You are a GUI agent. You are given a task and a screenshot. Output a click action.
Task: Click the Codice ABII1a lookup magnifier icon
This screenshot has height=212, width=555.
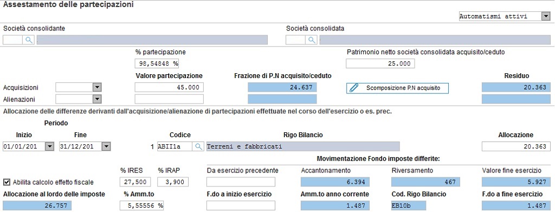(x=198, y=146)
